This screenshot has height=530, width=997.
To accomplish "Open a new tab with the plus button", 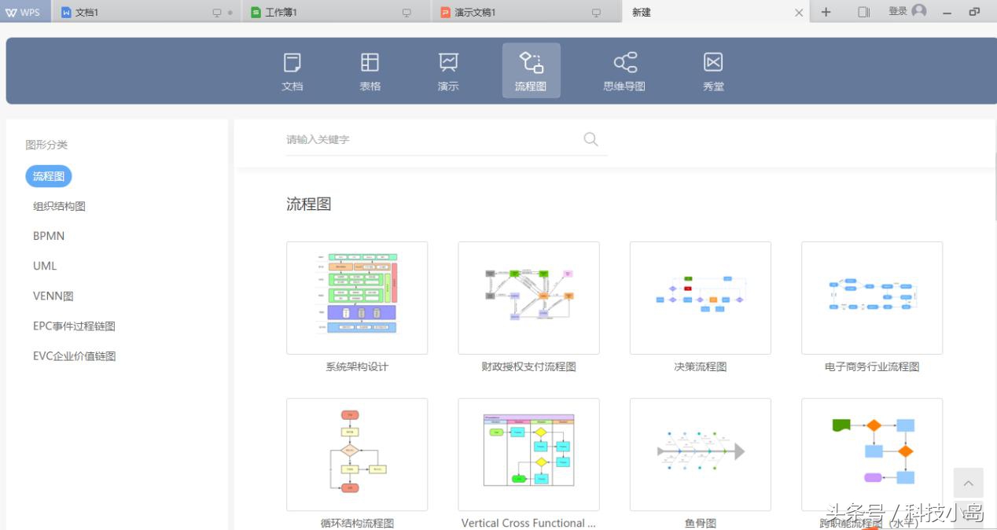I will coord(826,12).
